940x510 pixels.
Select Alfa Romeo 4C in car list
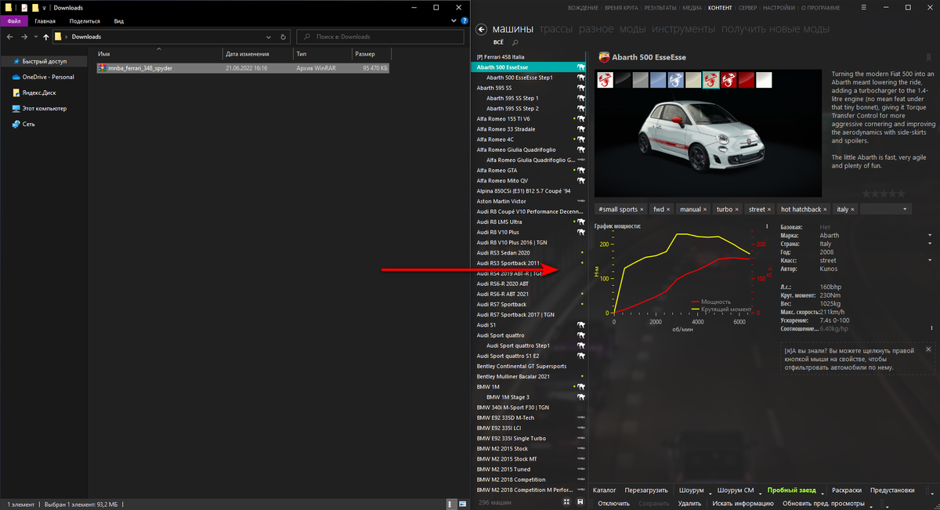point(530,139)
